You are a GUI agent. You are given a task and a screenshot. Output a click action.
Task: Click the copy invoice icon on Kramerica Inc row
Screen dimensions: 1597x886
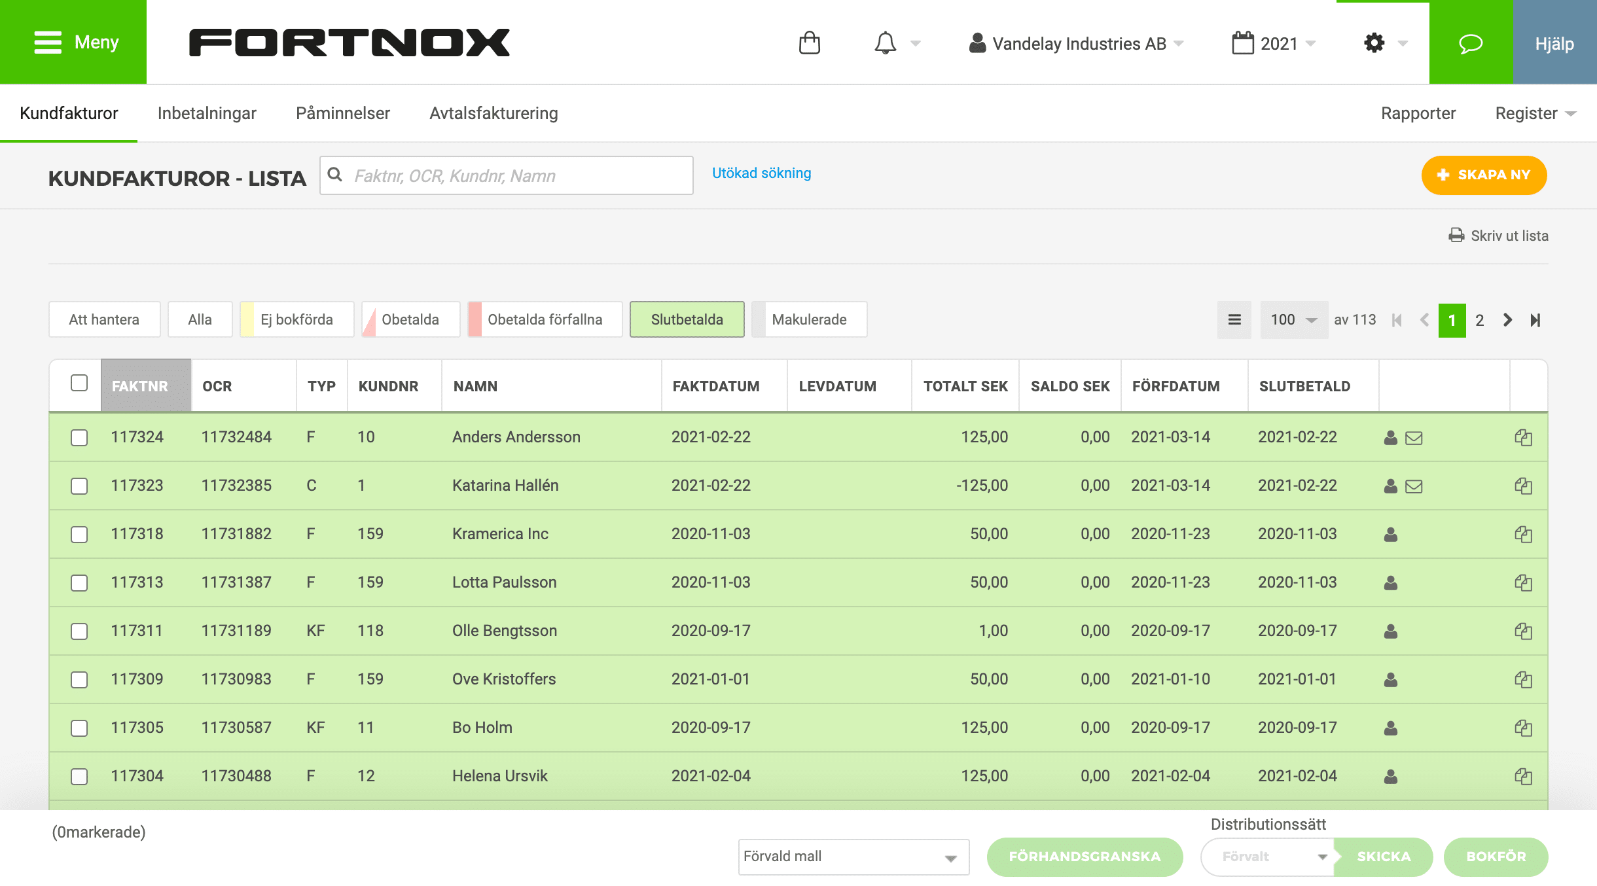1524,533
